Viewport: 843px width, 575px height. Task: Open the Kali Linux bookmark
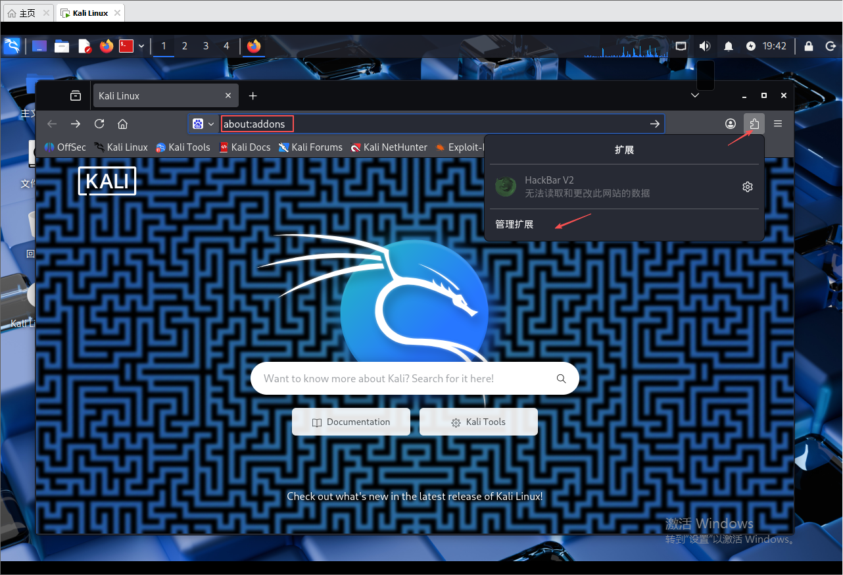click(121, 147)
